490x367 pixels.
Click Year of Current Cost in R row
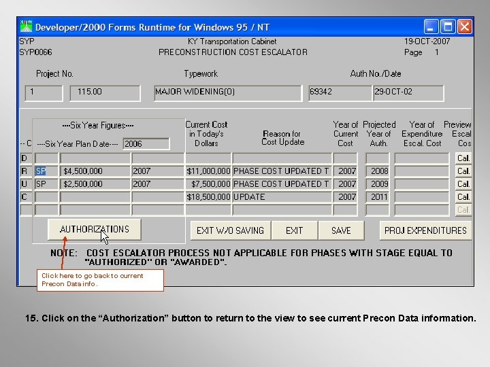point(345,171)
